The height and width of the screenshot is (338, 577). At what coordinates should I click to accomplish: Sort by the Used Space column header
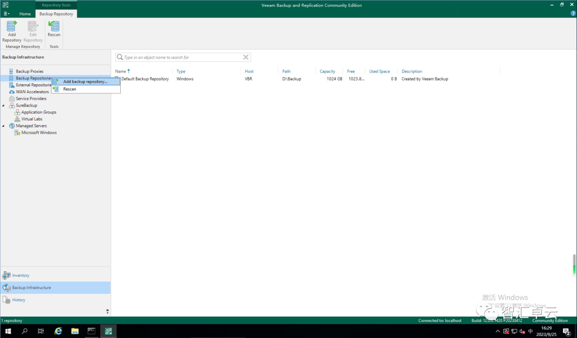click(379, 71)
